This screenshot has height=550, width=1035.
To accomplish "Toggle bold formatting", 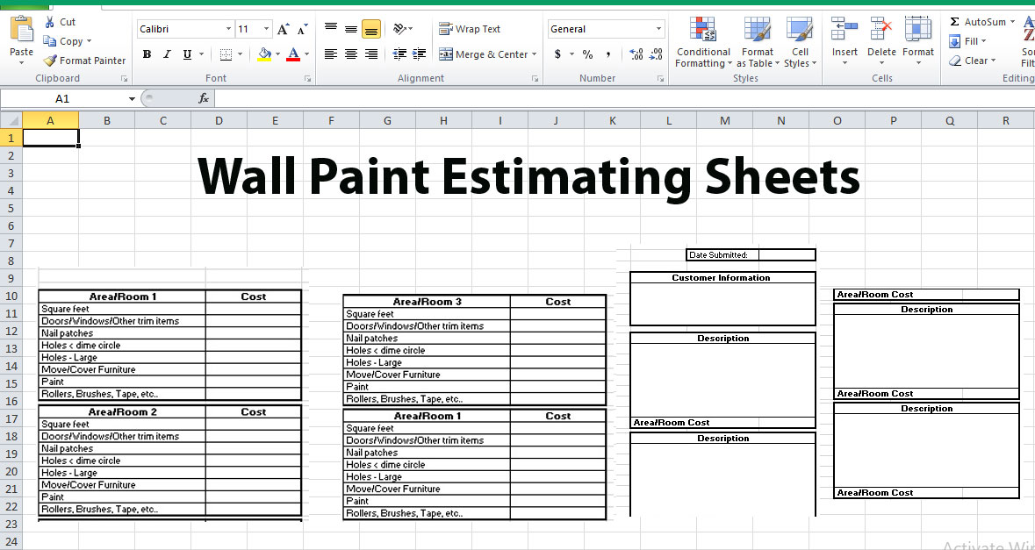I will click(x=147, y=54).
